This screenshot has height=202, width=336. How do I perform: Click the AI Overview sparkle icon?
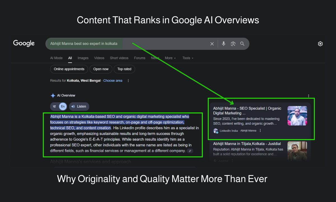[53, 95]
